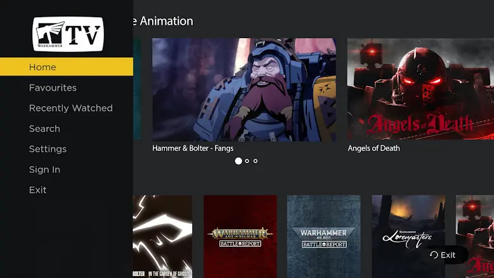This screenshot has width=494, height=278.
Task: Select Exit in the side menu
Action: coord(38,190)
